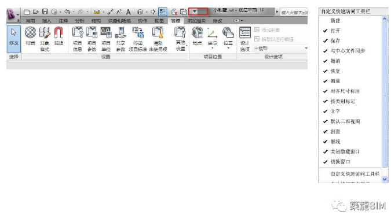Switch to the 结构 ribbon tab
This screenshot has width=391, height=219.
[x=96, y=21]
